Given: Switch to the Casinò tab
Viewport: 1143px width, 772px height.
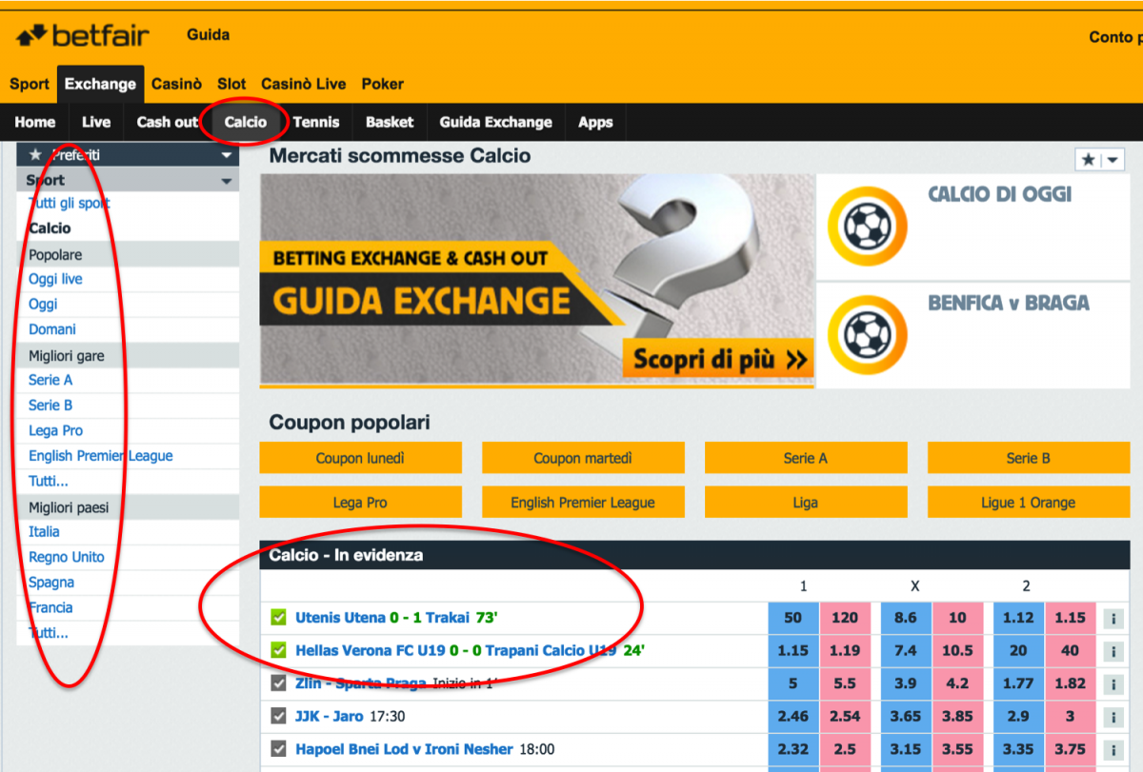Looking at the screenshot, I should (x=176, y=84).
